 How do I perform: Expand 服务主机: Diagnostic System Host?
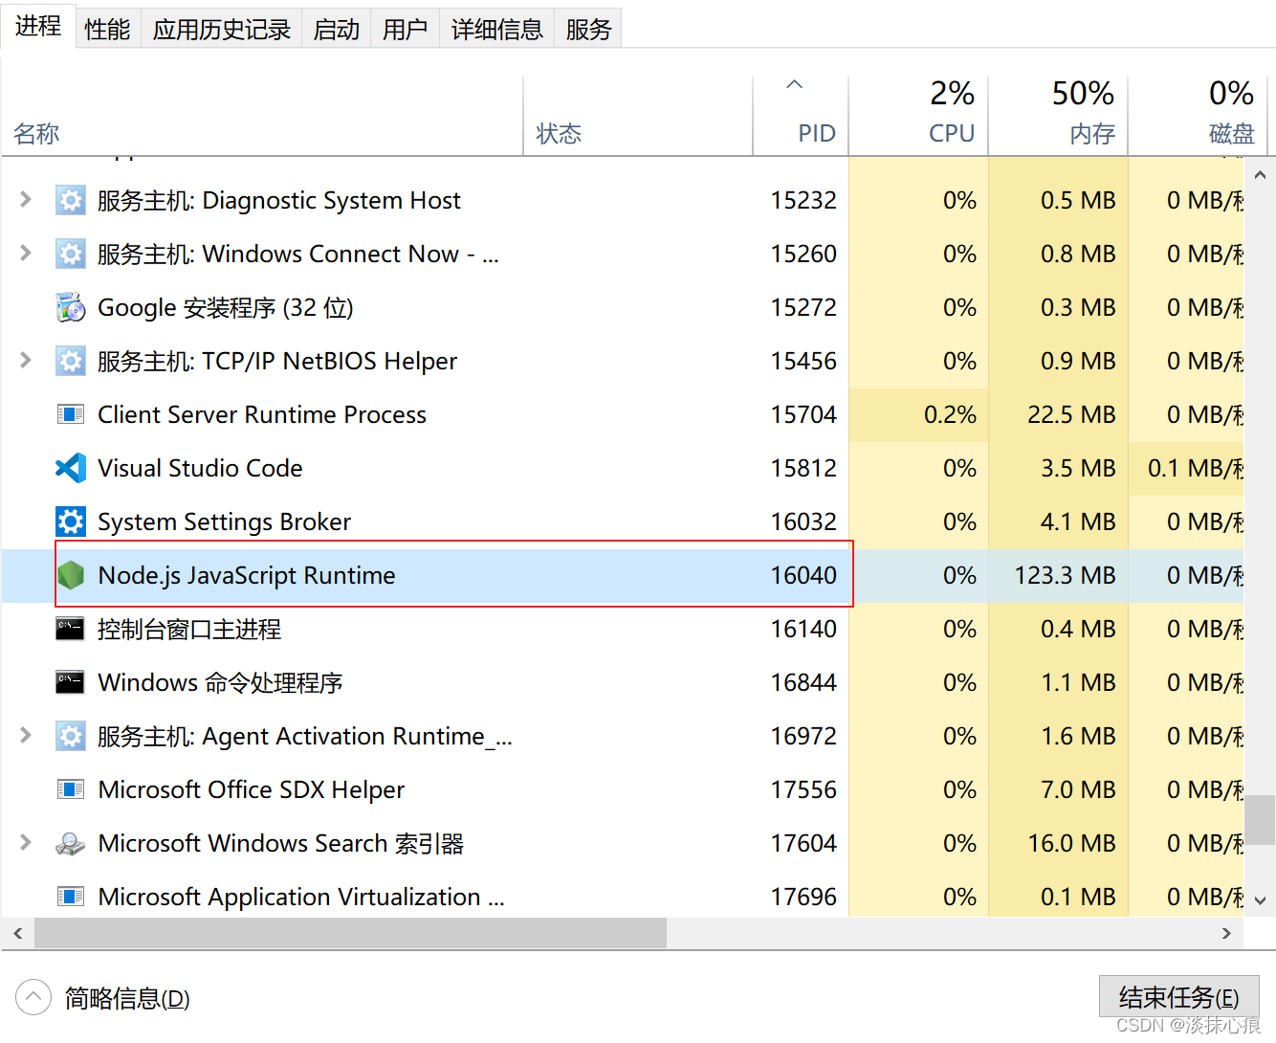[26, 199]
